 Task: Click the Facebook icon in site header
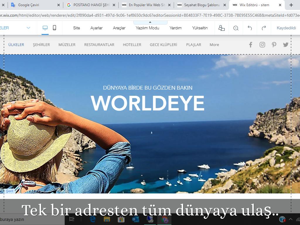pyautogui.click(x=250, y=45)
